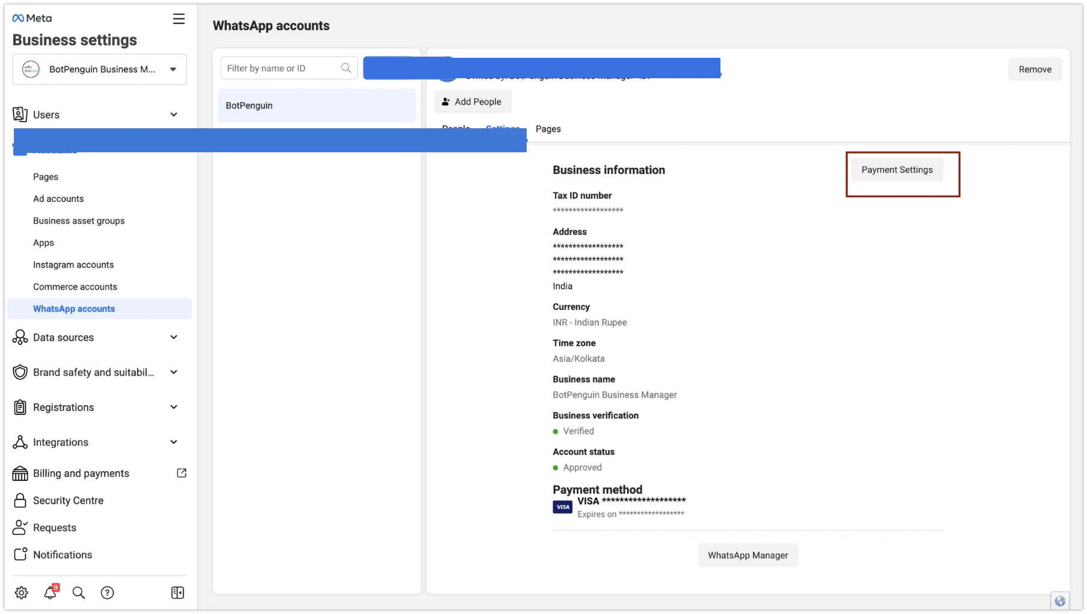Expand Brand safety and suitability chevron
Viewport: 1087px width, 614px height.
(174, 372)
